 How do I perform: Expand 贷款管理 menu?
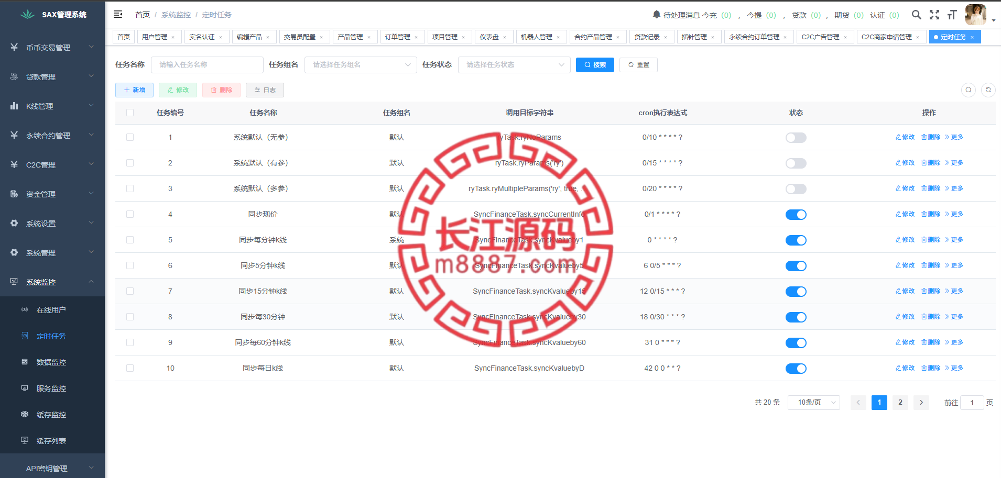click(52, 76)
